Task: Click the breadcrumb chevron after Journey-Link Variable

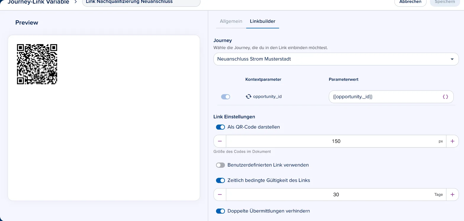Action: click(x=76, y=2)
